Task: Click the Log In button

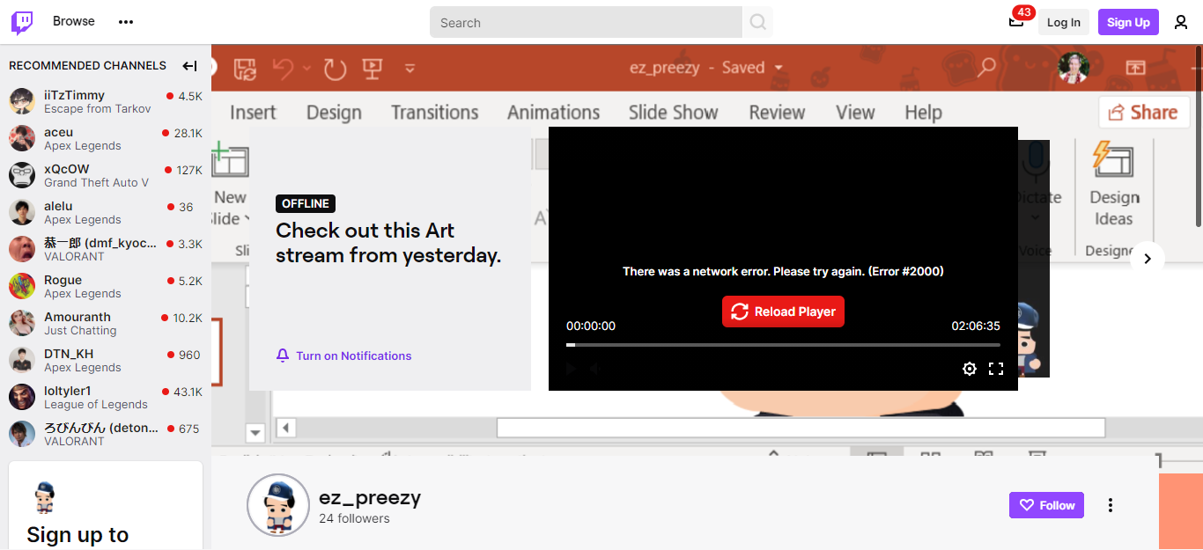Action: point(1064,22)
